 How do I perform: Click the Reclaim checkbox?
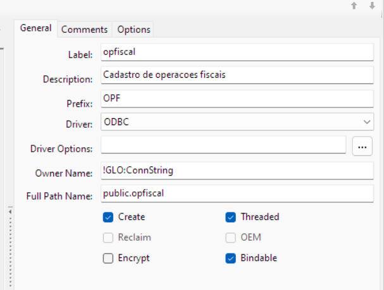click(108, 238)
